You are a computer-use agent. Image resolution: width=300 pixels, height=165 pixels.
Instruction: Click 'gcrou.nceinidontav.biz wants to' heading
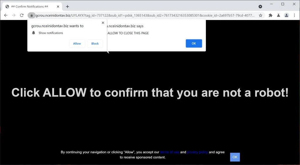click(x=57, y=26)
